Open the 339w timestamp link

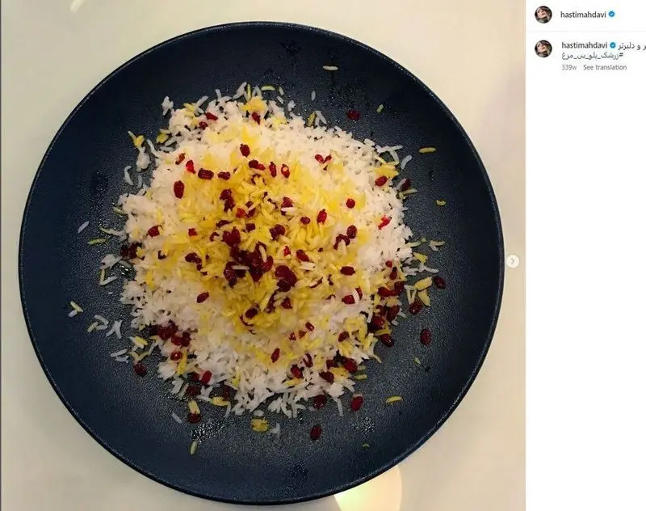coord(569,67)
